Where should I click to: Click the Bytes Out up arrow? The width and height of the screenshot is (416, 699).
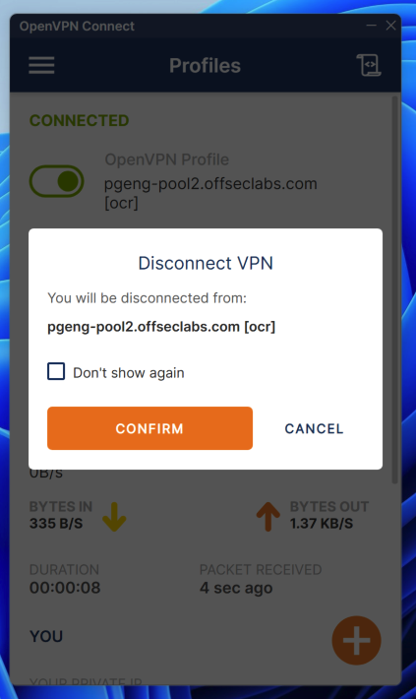point(268,517)
